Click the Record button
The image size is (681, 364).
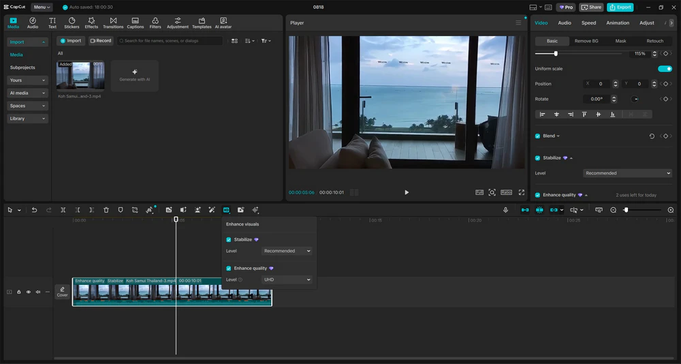[101, 41]
